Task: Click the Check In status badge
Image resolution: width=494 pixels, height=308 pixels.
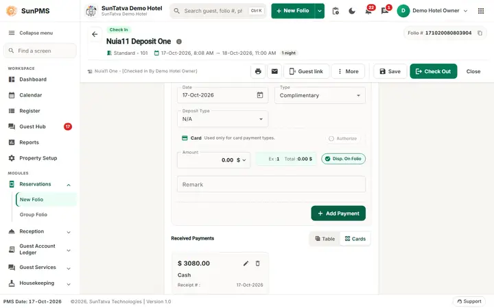Action: click(119, 29)
